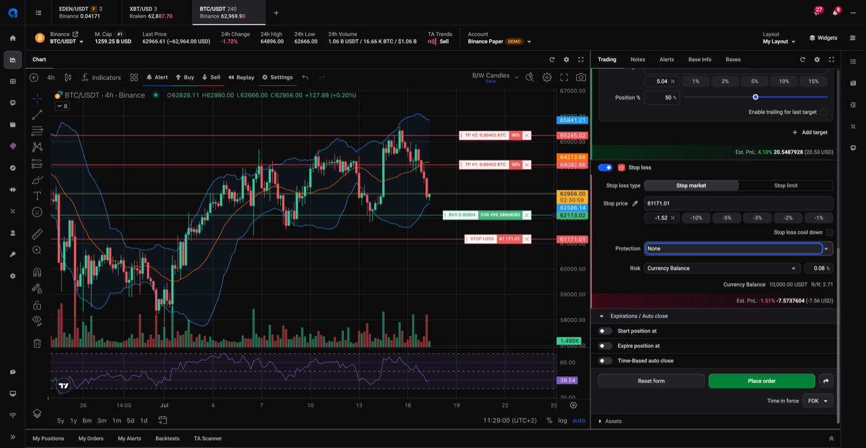Select the trend line drawing tool
This screenshot has width=866, height=448.
37,115
